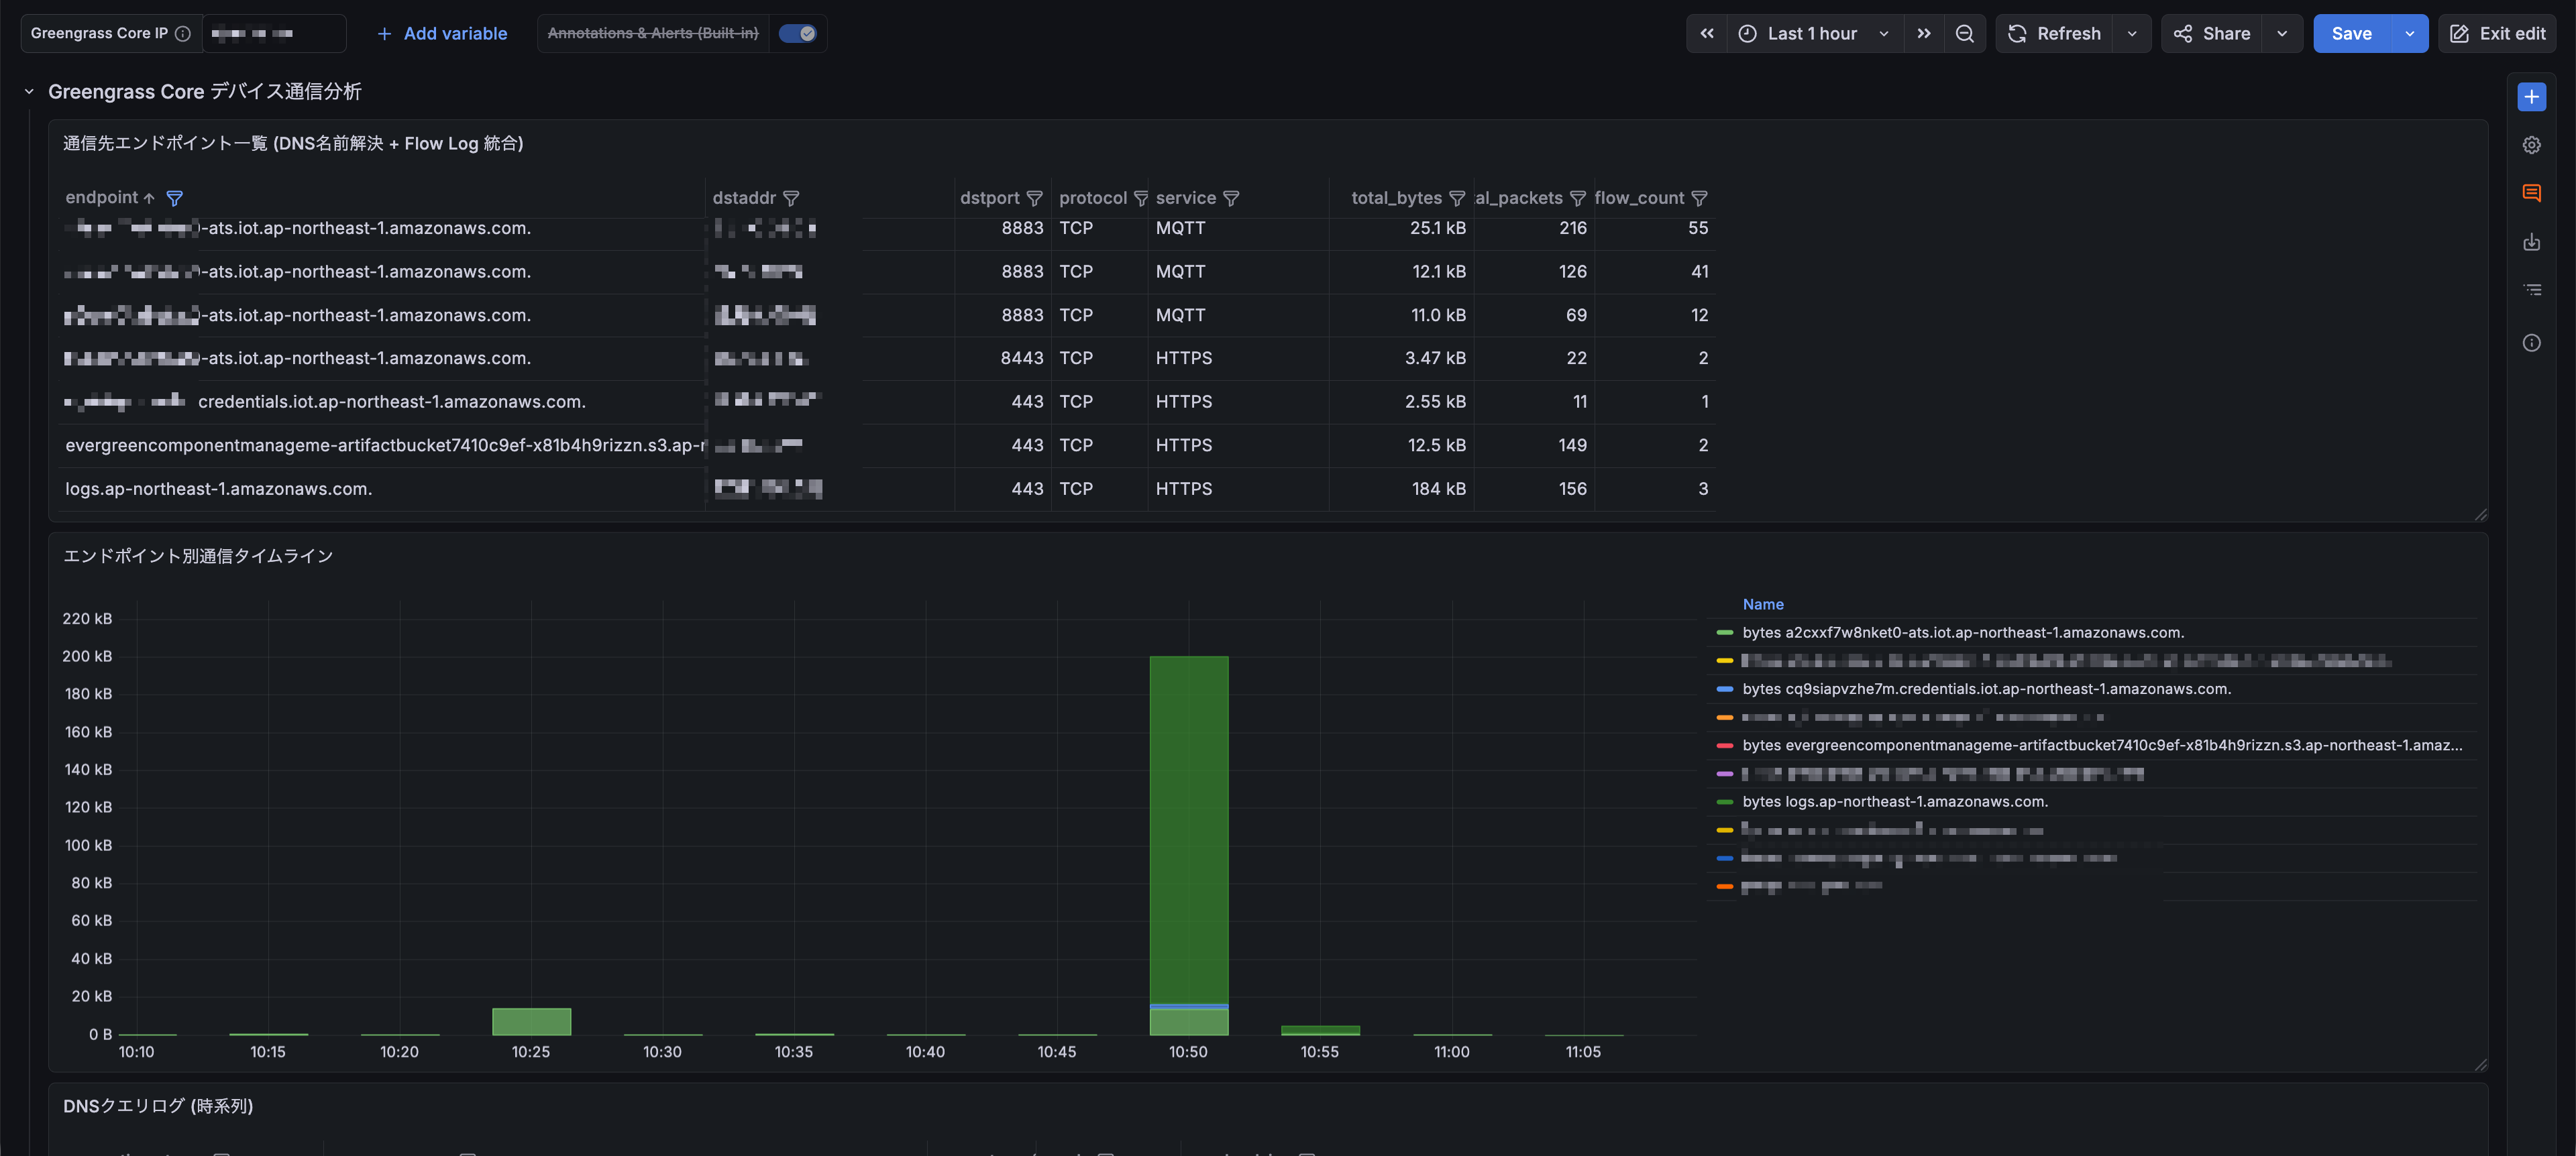Toggle logs.ap-northeast-1 series in legend
This screenshot has height=1156, width=2576.
coord(1894,801)
